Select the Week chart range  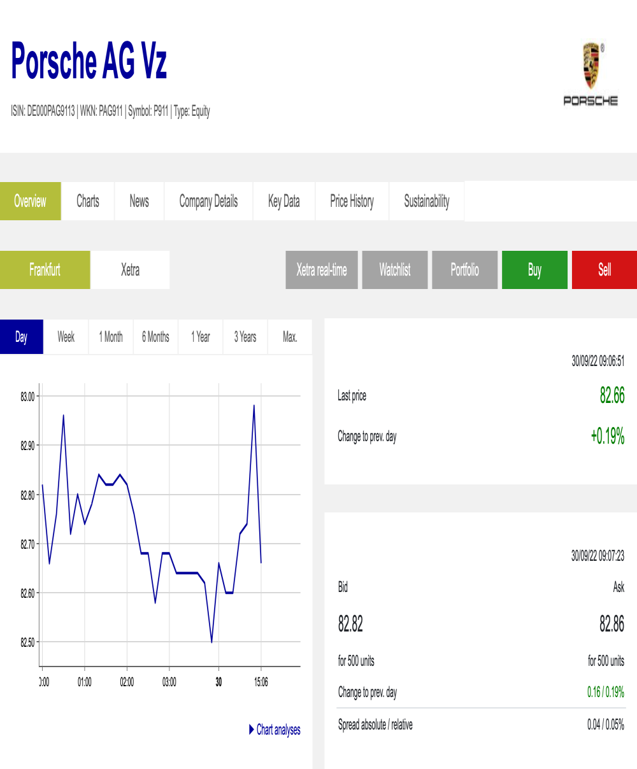coord(66,337)
